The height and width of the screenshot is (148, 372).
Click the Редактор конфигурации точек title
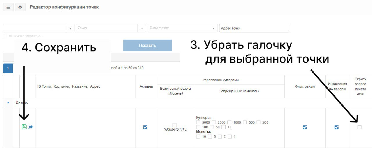pyautogui.click(x=64, y=7)
